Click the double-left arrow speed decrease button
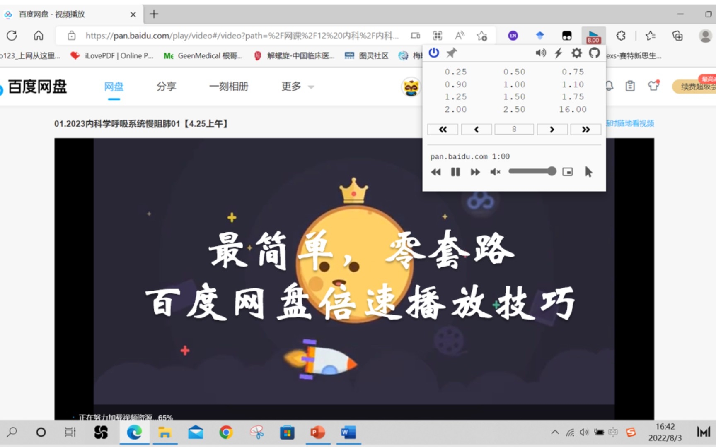Viewport: 716px width, 447px height. (x=443, y=130)
